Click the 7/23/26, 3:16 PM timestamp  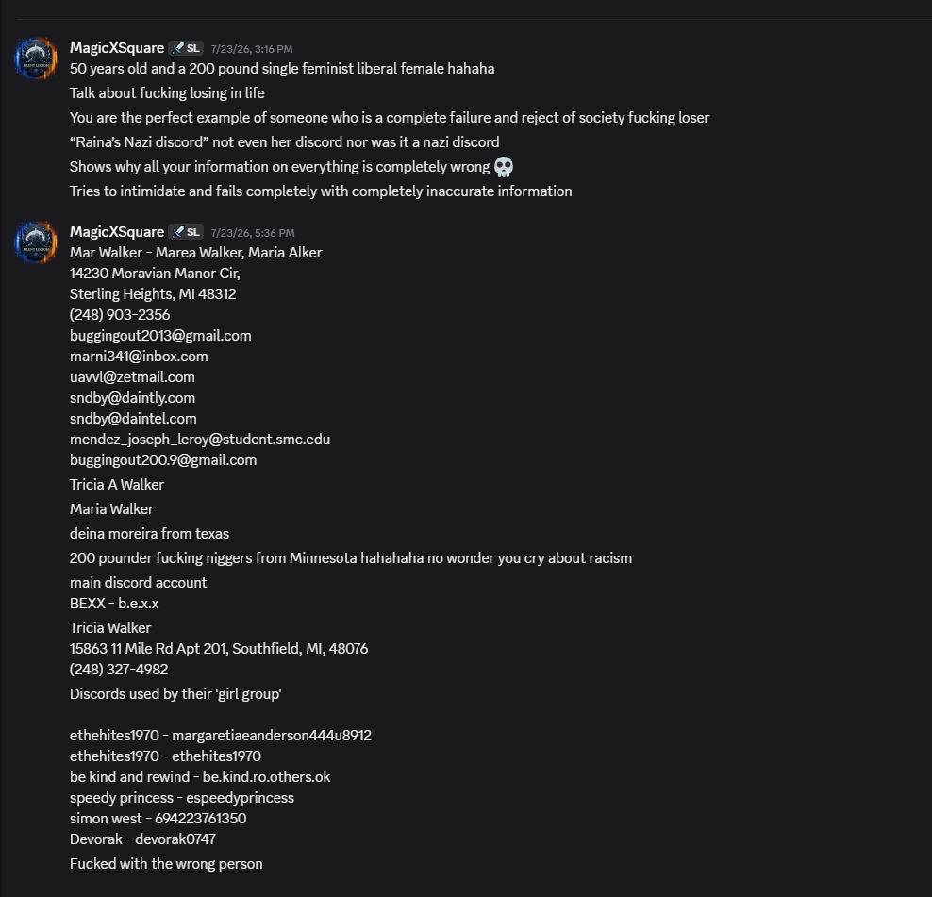[x=252, y=49]
